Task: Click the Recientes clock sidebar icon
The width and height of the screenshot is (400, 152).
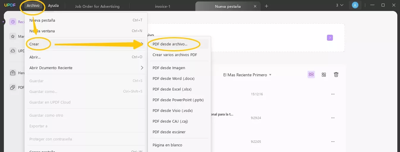Action: click(x=13, y=22)
